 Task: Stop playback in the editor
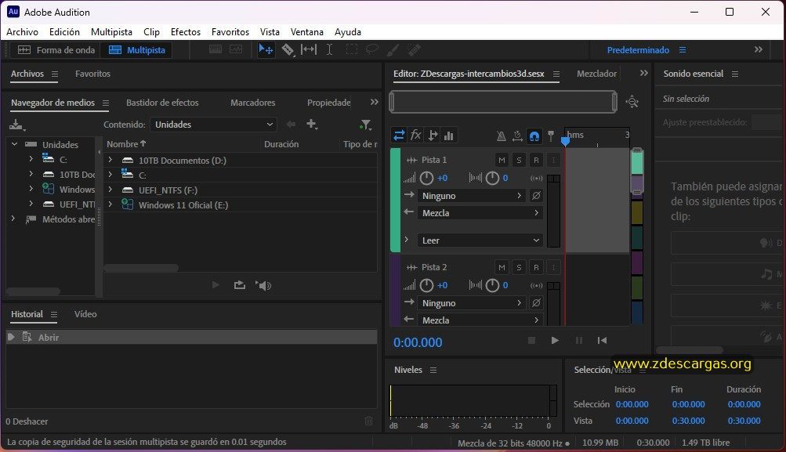pos(532,340)
